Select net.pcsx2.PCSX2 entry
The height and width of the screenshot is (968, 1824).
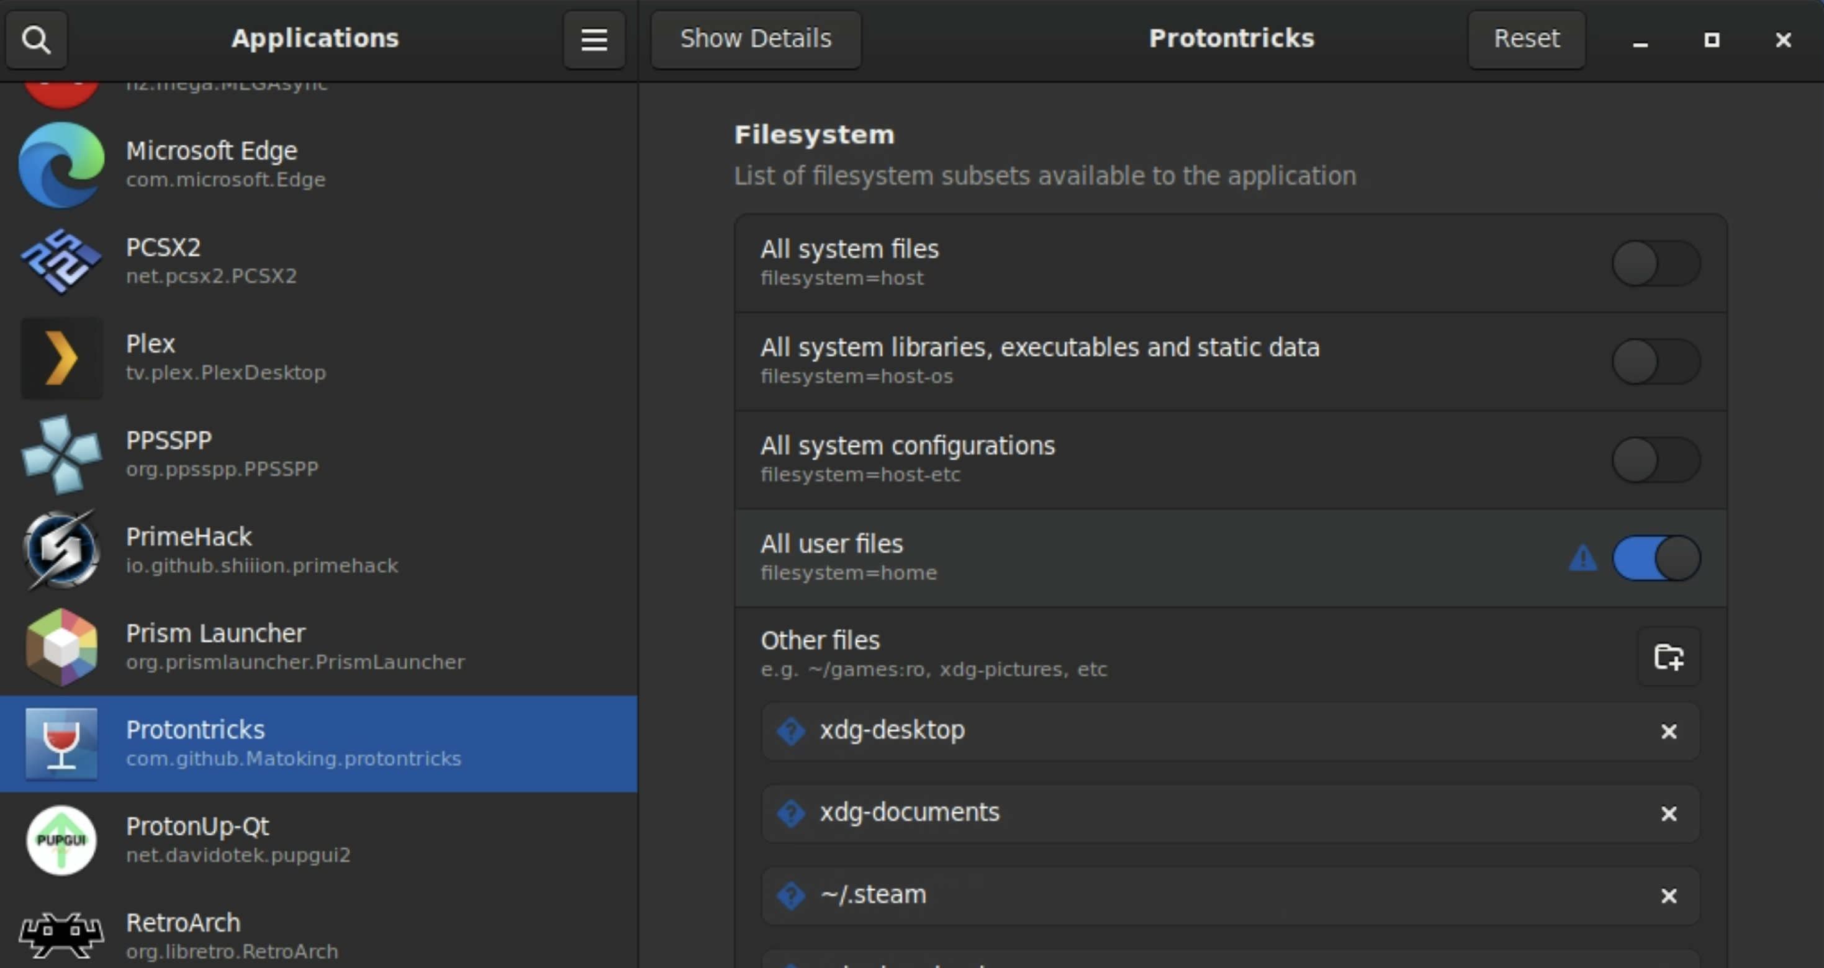pos(318,261)
